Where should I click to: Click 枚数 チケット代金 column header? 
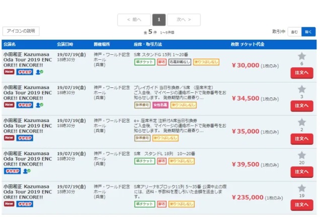point(248,44)
